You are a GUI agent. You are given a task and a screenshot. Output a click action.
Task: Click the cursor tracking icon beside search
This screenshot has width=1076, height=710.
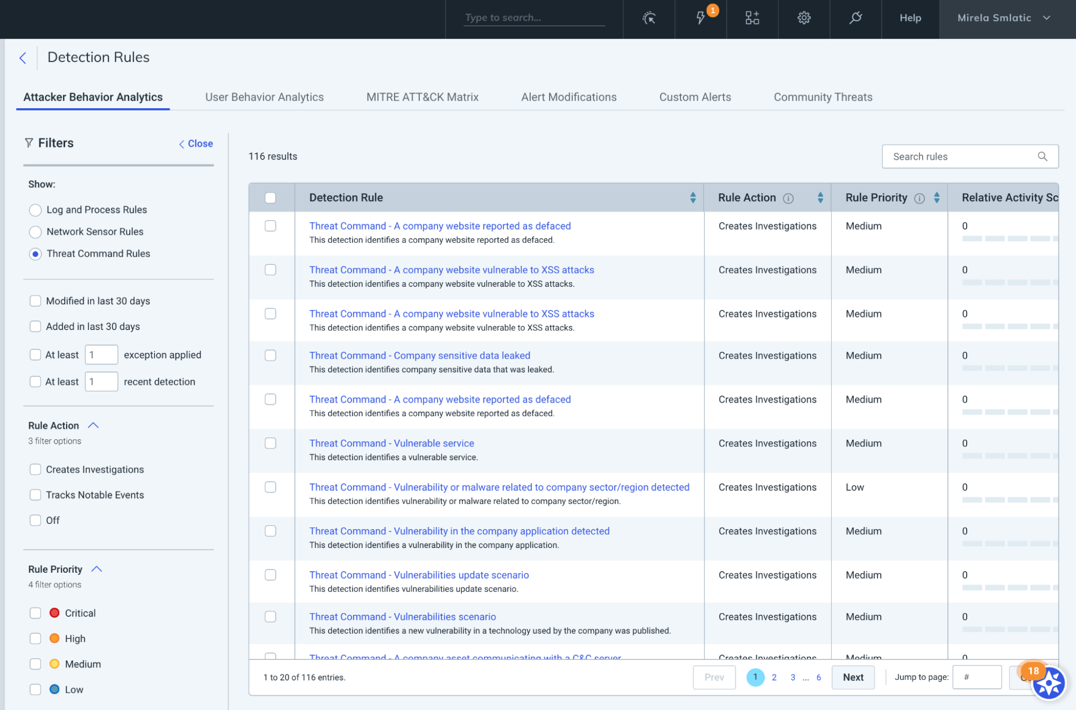pos(649,18)
